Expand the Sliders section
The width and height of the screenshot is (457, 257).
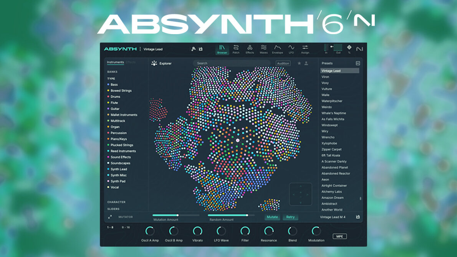113,209
